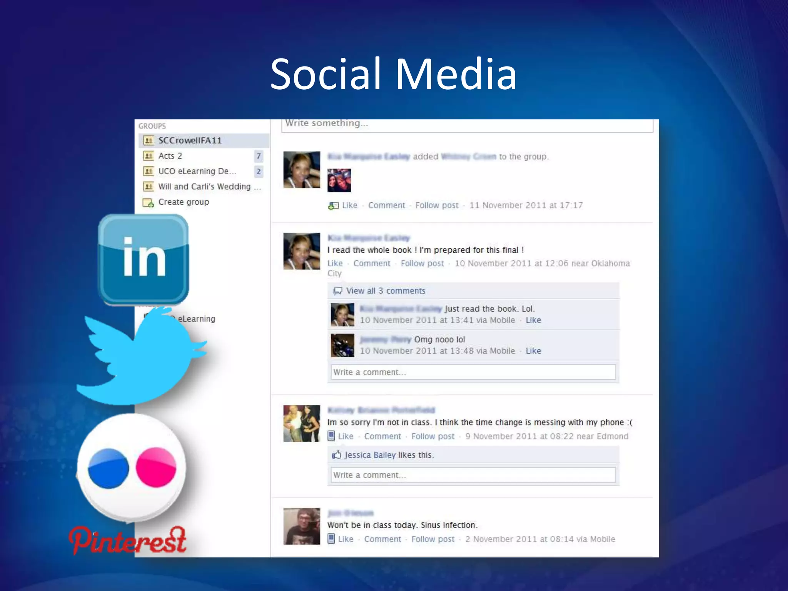Click the speech bubble comments icon
Screen dimensions: 788x591
click(x=337, y=291)
